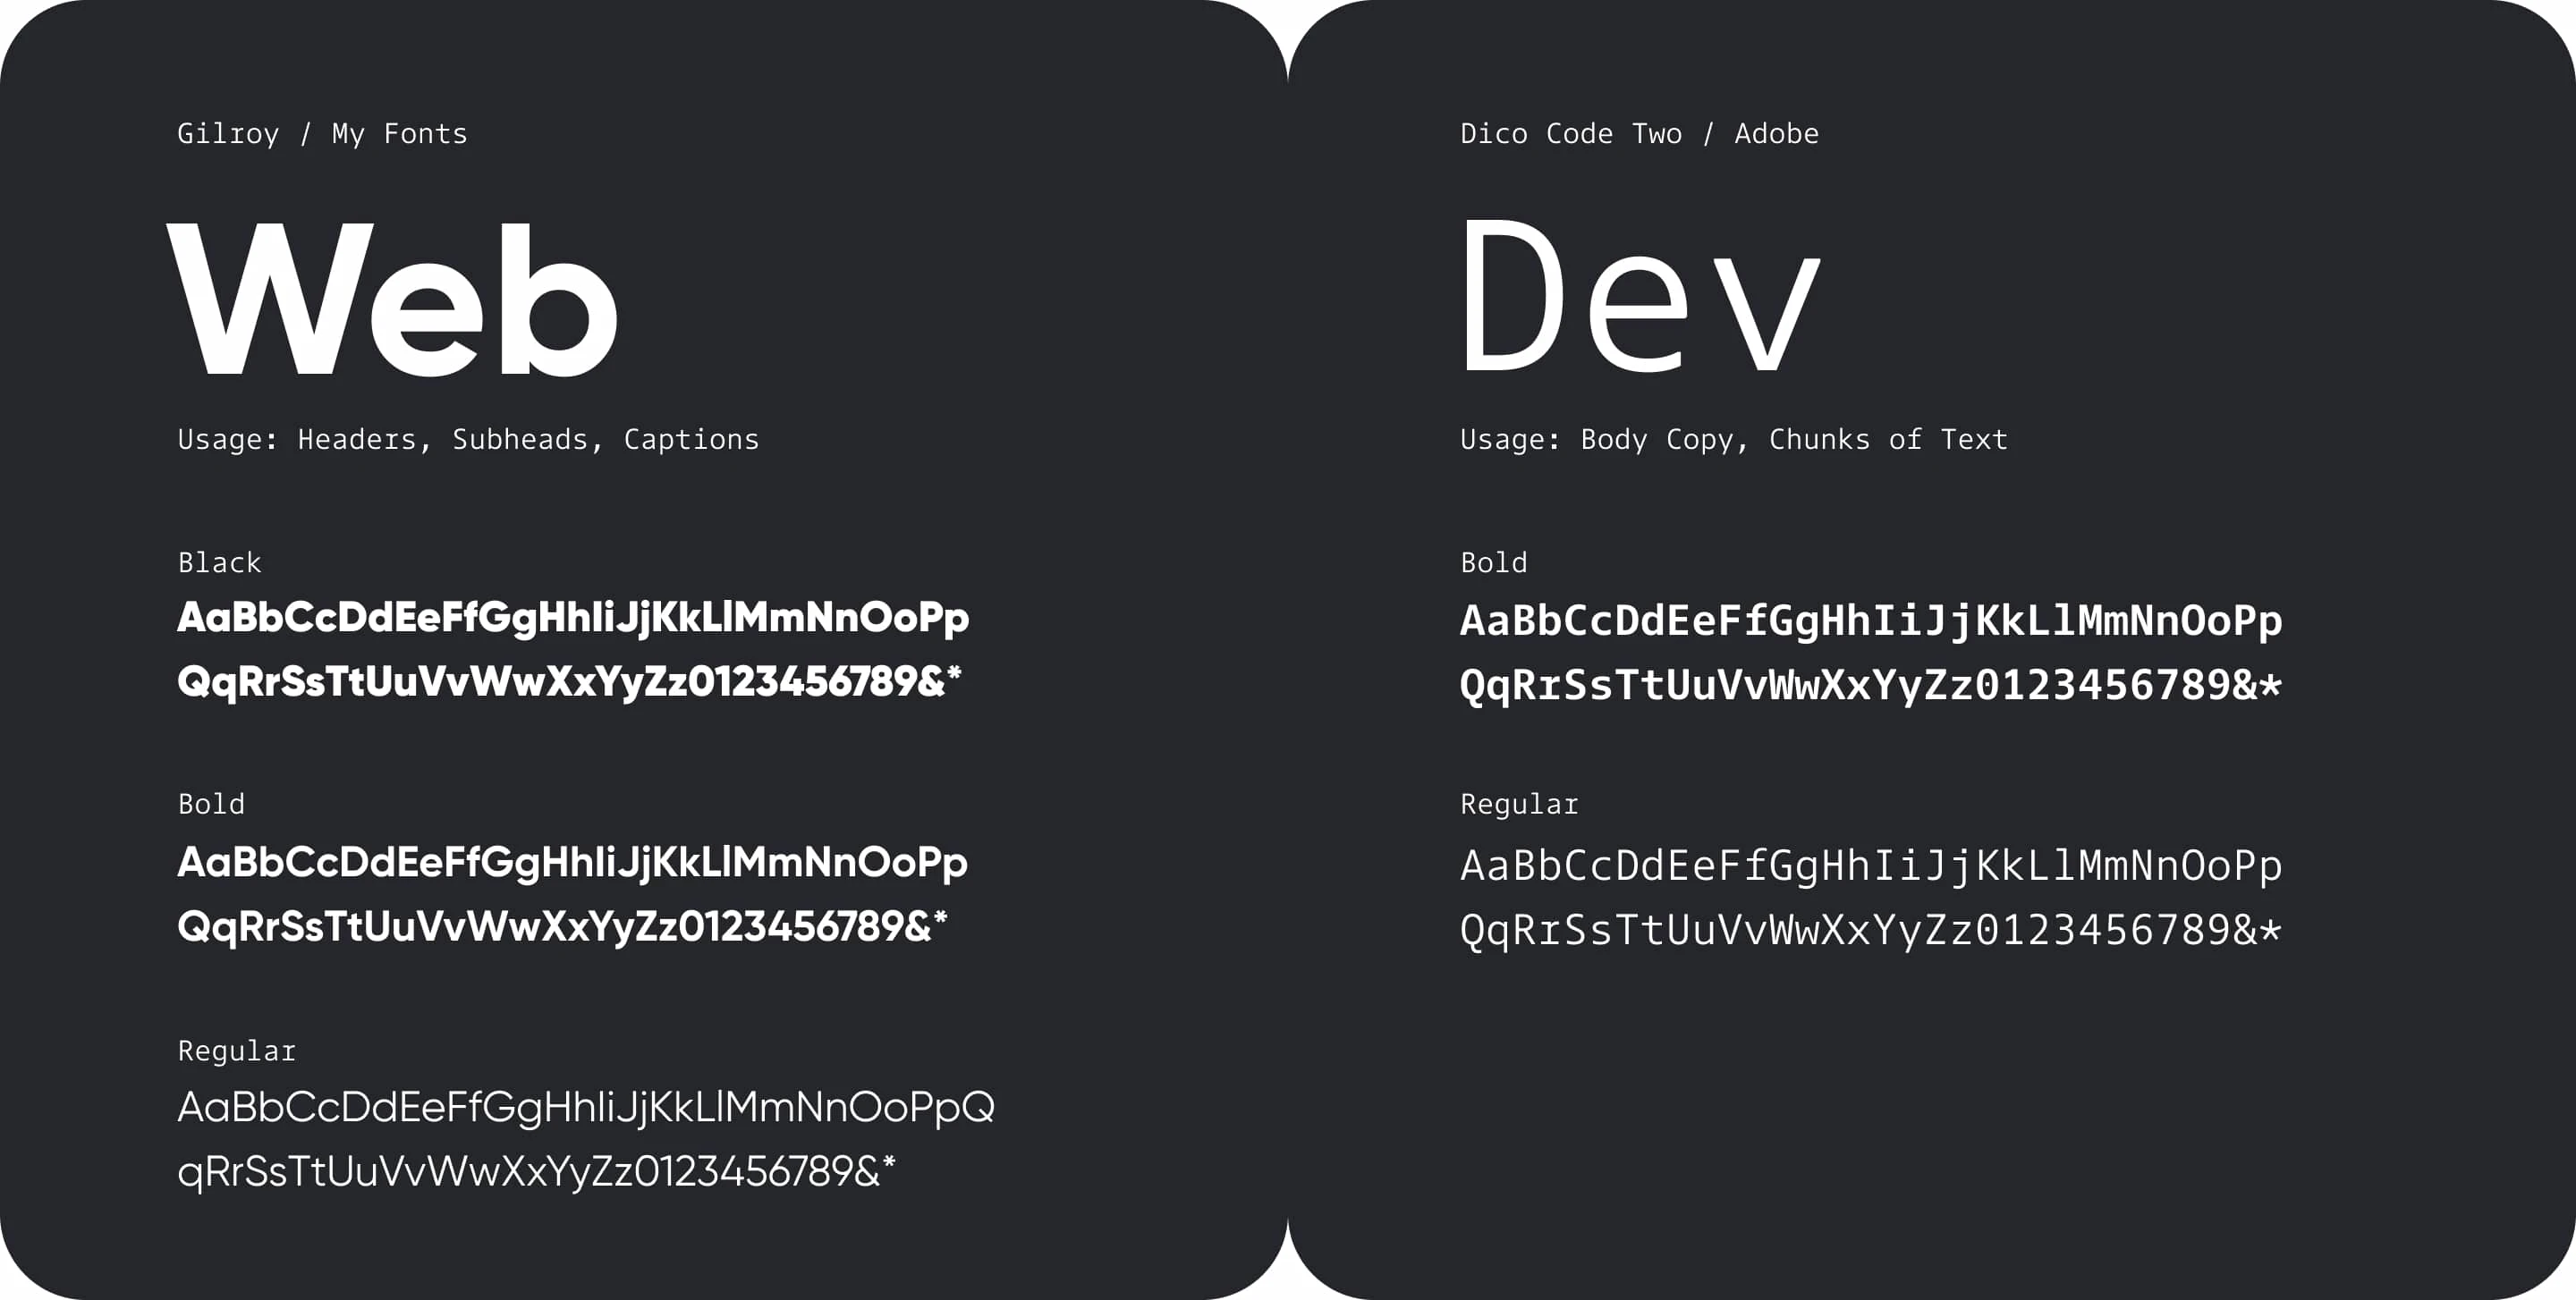Click Gilroy Regular sample line starting 'qRrSsTt'

point(536,1173)
